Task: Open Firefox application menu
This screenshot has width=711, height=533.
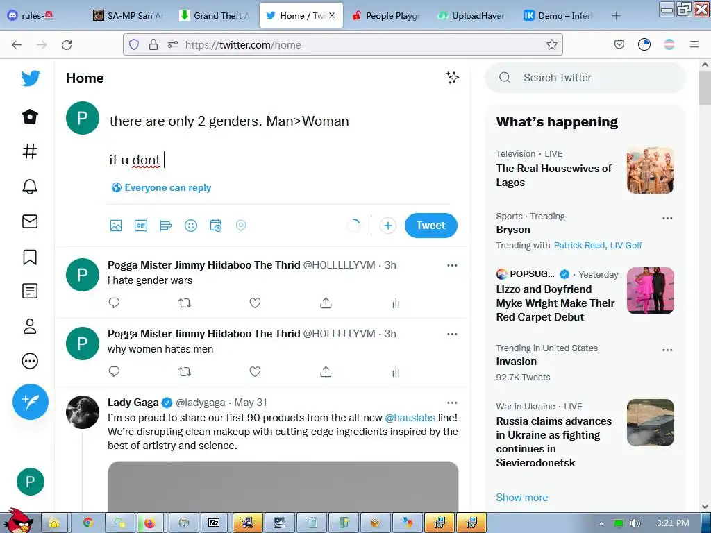Action: tap(694, 44)
